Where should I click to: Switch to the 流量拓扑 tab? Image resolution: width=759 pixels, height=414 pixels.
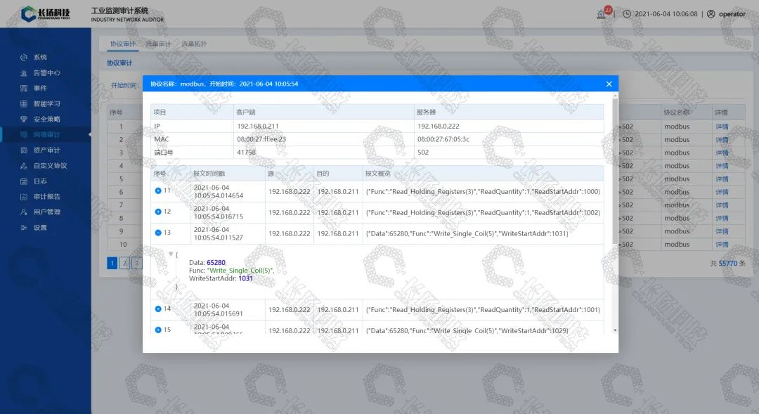coord(194,44)
